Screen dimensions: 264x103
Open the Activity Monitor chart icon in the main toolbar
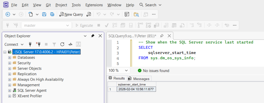(x=127, y=14)
